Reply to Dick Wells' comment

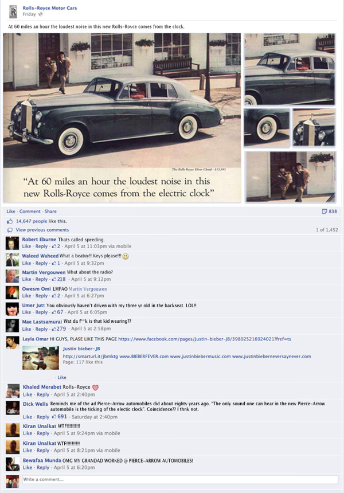point(43,417)
